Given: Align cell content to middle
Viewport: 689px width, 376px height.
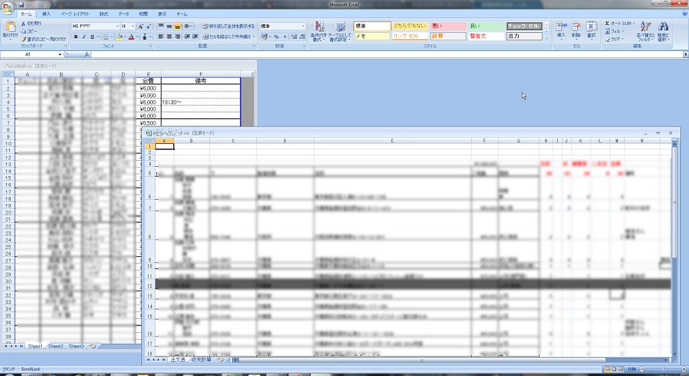Looking at the screenshot, I should pyautogui.click(x=169, y=26).
